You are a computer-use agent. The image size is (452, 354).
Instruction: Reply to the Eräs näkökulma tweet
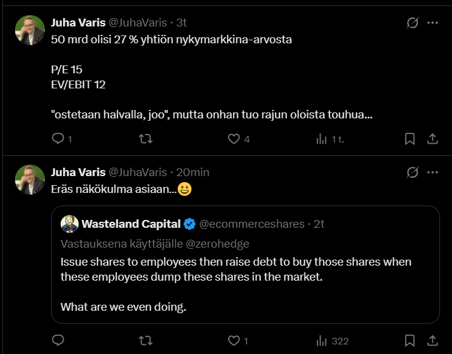coord(58,341)
